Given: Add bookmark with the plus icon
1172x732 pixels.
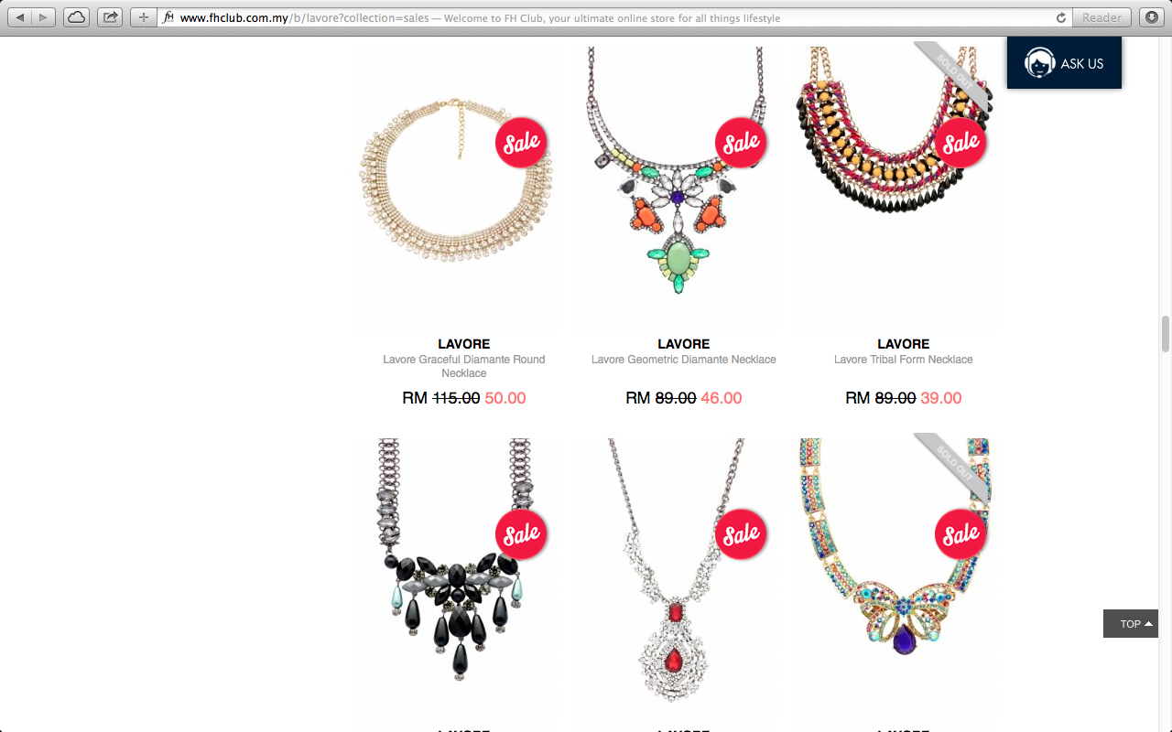Looking at the screenshot, I should click(x=143, y=17).
